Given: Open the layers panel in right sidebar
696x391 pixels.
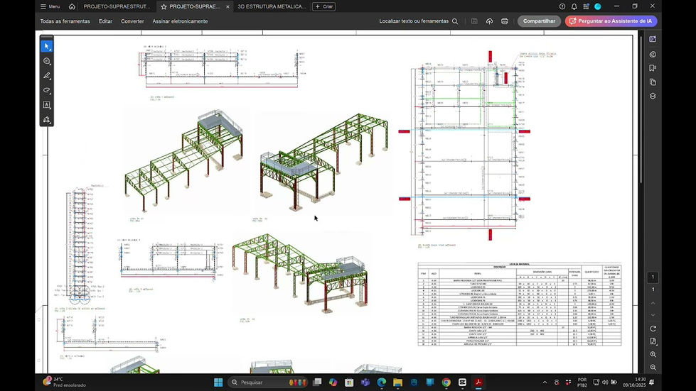Looking at the screenshot, I should pyautogui.click(x=653, y=96).
